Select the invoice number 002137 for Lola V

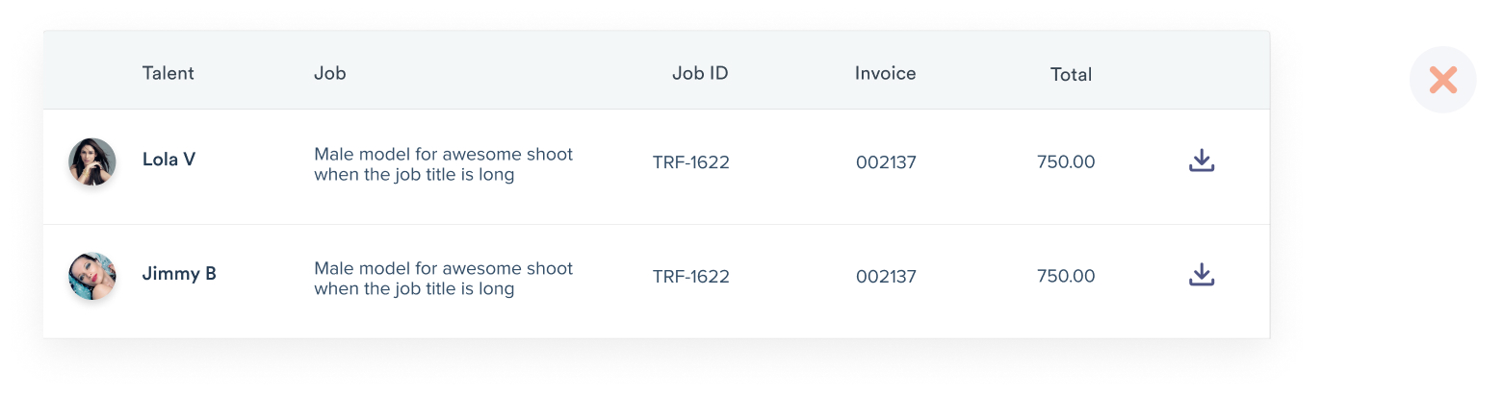click(x=886, y=162)
